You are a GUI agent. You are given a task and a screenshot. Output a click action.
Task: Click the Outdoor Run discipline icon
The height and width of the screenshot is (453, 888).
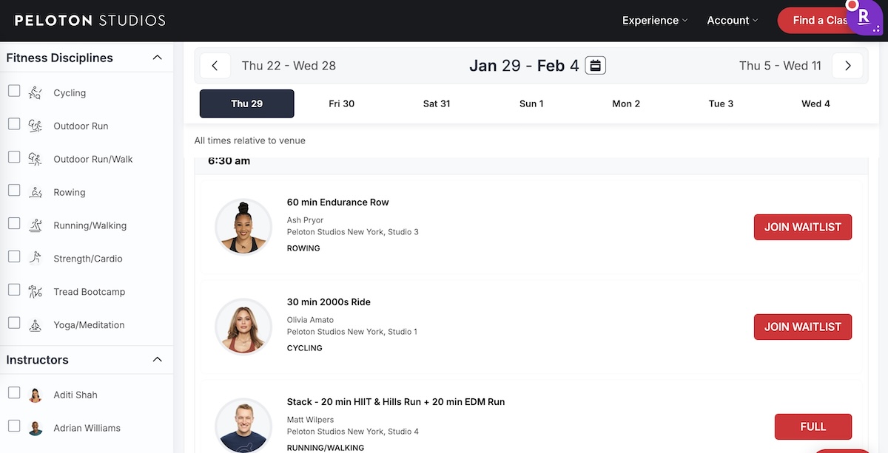(35, 126)
